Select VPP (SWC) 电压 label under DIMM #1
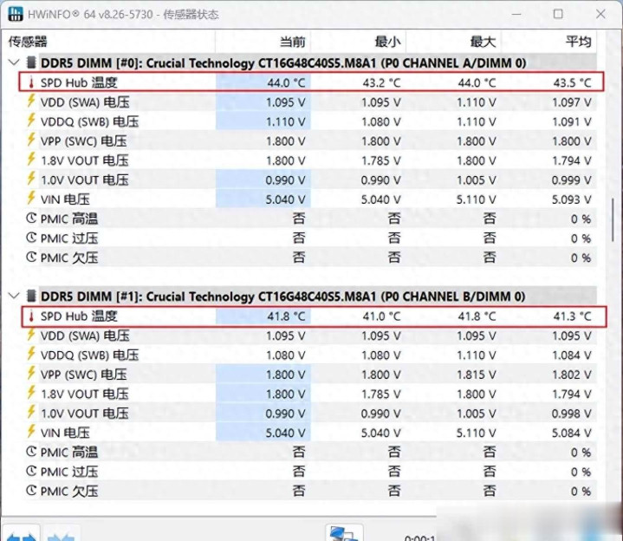Image resolution: width=623 pixels, height=541 pixels. point(83,375)
